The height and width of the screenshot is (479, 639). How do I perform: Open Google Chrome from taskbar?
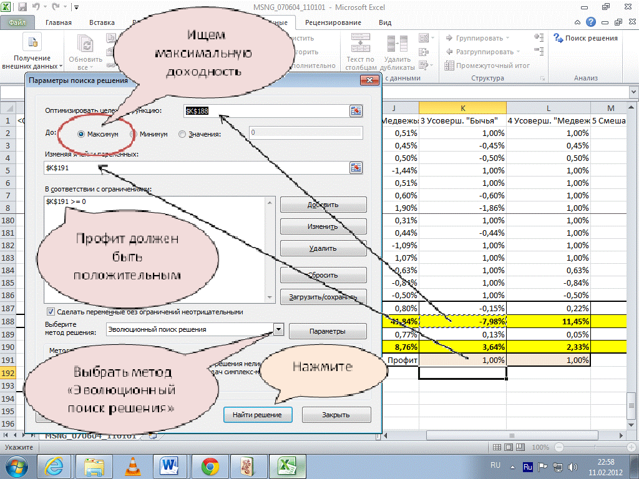point(210,466)
